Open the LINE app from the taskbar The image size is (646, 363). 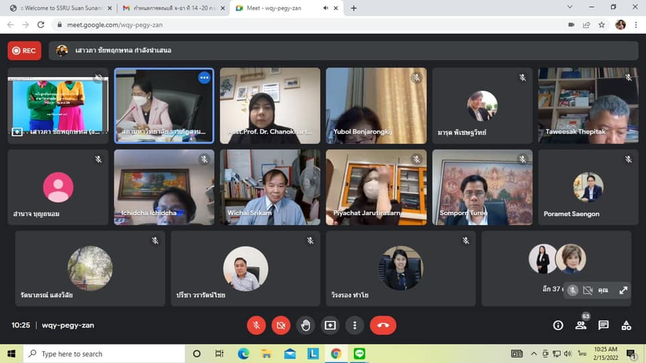[359, 354]
